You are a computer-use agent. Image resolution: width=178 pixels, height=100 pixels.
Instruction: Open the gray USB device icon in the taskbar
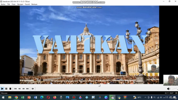61,97
